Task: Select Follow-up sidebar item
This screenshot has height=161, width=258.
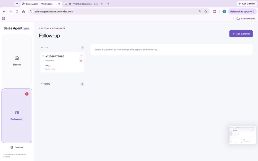Action: tap(17, 116)
